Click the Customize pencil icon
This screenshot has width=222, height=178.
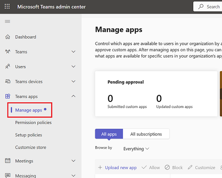click(x=190, y=167)
